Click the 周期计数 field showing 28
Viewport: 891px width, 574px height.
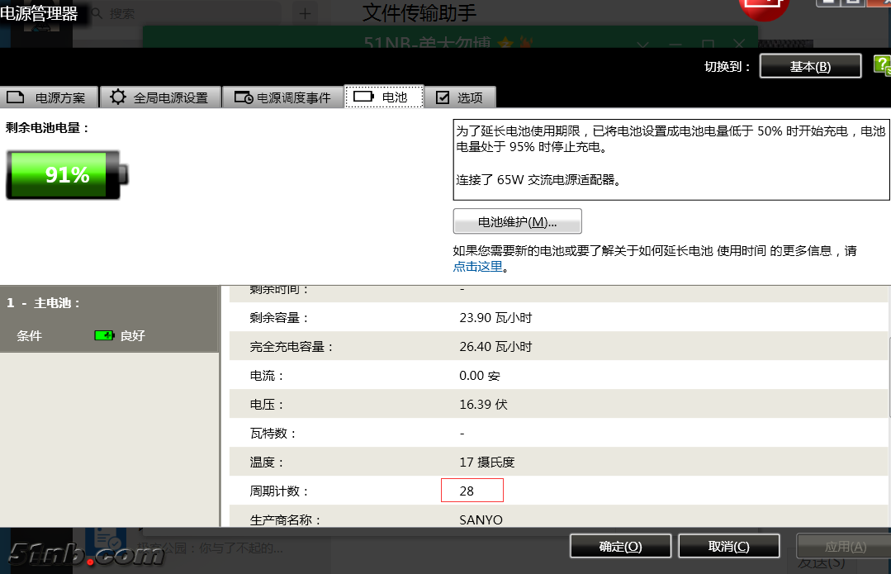472,490
